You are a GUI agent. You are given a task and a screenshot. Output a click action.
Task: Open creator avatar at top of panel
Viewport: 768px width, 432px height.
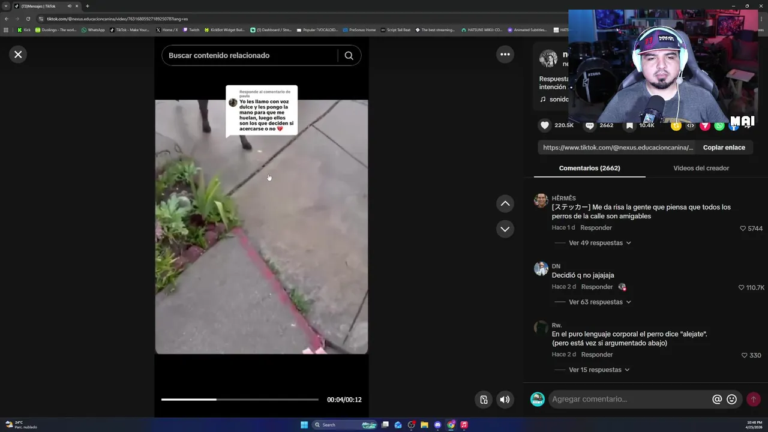tap(548, 59)
